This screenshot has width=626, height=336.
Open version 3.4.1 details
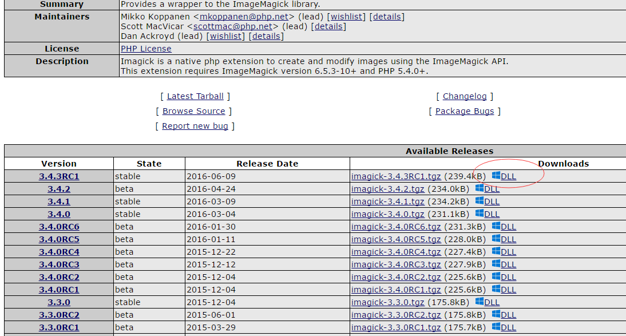(x=59, y=201)
